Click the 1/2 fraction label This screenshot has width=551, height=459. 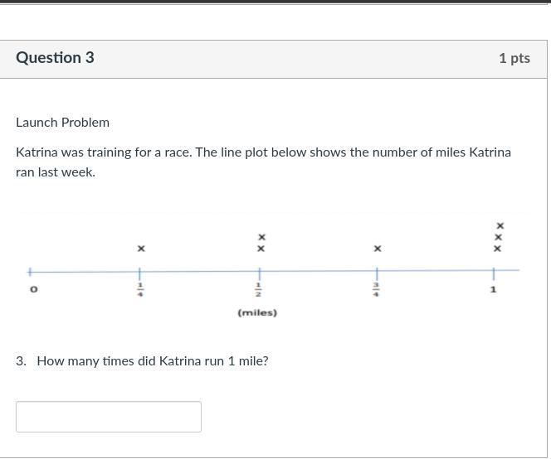[x=259, y=289]
